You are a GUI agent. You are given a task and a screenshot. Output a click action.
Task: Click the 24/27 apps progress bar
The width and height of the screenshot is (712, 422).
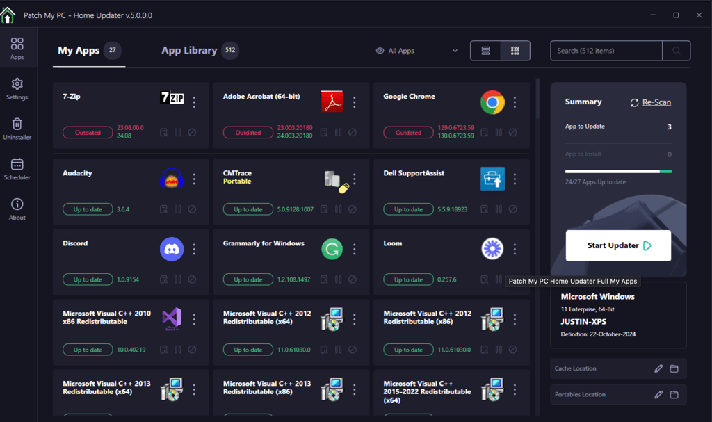pyautogui.click(x=618, y=171)
